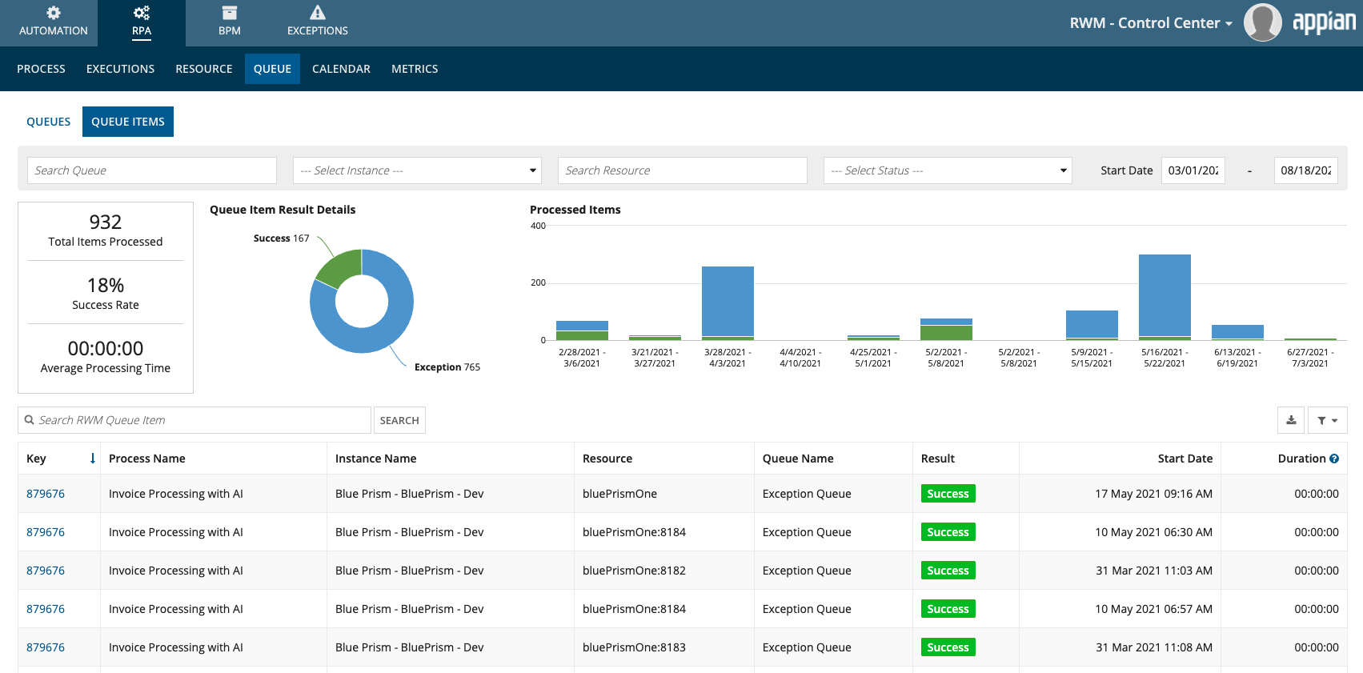Click the Instance Name column header
The image size is (1363, 673).
[375, 459]
